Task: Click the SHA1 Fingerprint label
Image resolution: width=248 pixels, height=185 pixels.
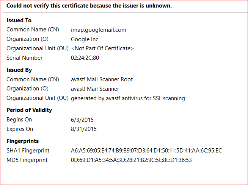Action: (x=28, y=151)
